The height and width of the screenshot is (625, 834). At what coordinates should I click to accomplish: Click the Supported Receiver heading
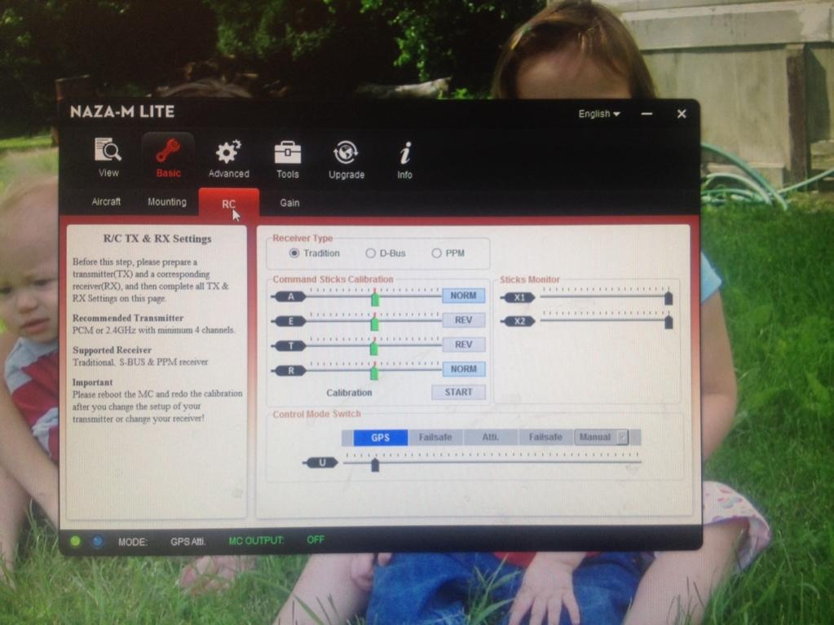click(x=112, y=350)
